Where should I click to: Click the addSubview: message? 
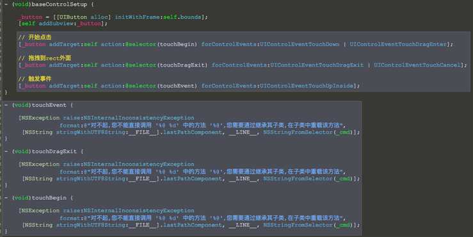(58, 24)
